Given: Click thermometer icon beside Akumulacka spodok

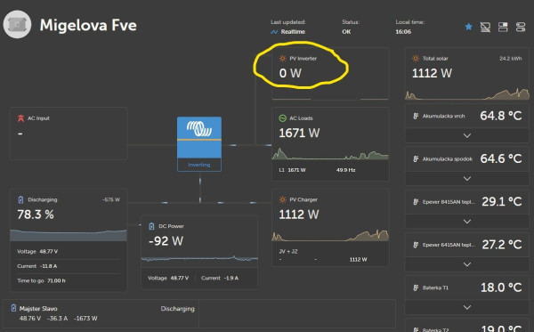Looking at the screenshot, I should [416, 158].
